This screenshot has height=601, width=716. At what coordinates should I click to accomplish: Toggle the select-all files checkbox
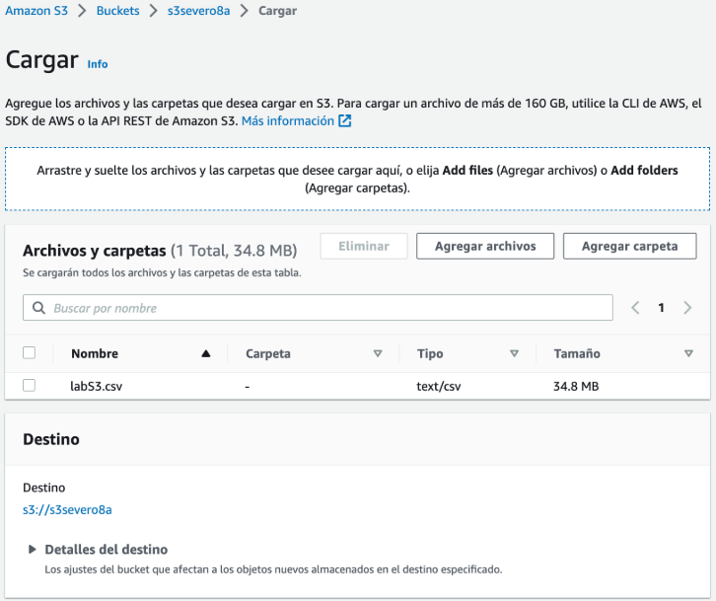(29, 353)
